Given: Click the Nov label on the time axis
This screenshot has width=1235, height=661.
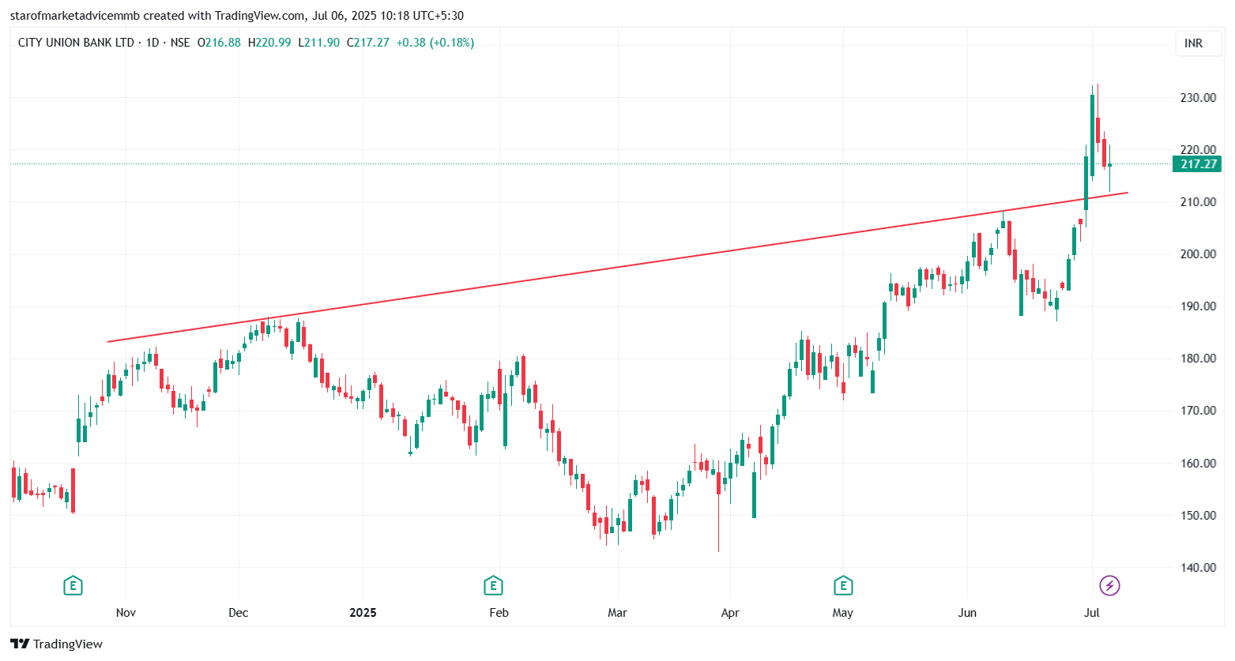Looking at the screenshot, I should click(126, 613).
